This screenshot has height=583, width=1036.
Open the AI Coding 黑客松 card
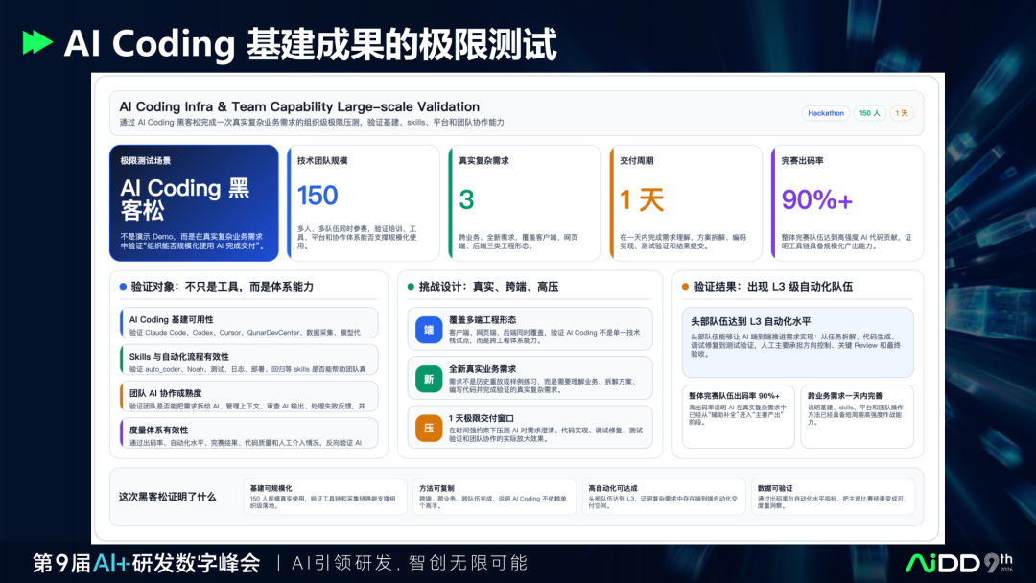click(194, 202)
